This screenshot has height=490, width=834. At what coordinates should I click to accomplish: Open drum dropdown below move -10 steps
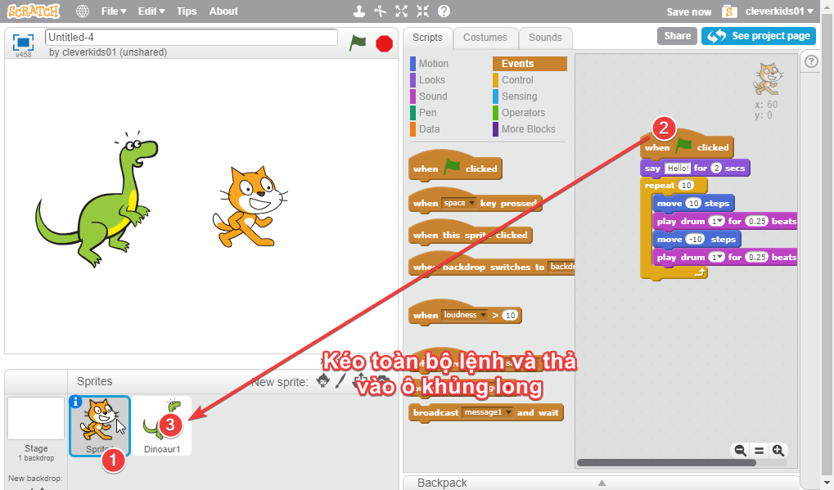click(716, 257)
